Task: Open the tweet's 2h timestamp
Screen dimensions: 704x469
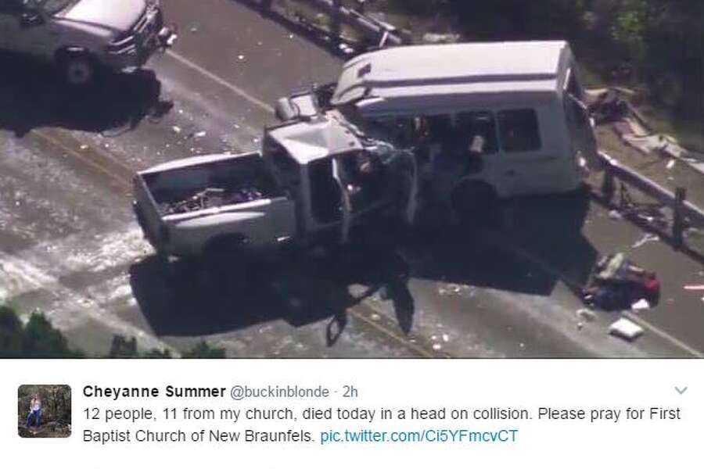Action: click(x=350, y=392)
